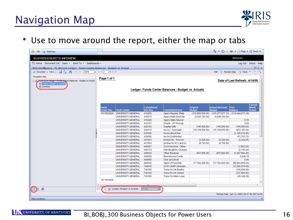Image resolution: width=293 pixels, height=220 pixels.
Task: Click the drill magnifier icon
Action: [260, 72]
